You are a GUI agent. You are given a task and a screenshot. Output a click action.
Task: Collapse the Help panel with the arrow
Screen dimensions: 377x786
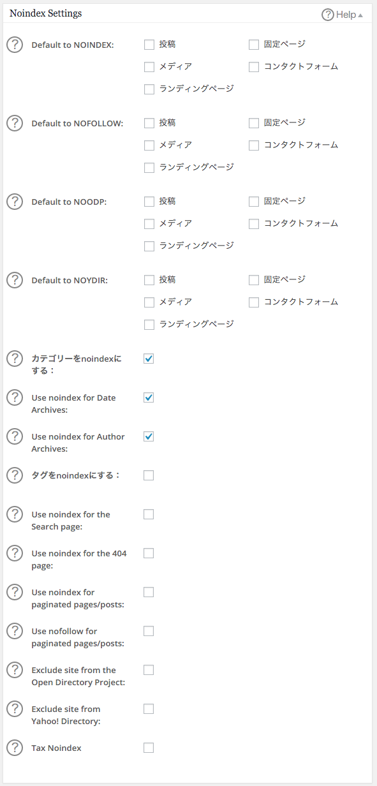click(361, 14)
